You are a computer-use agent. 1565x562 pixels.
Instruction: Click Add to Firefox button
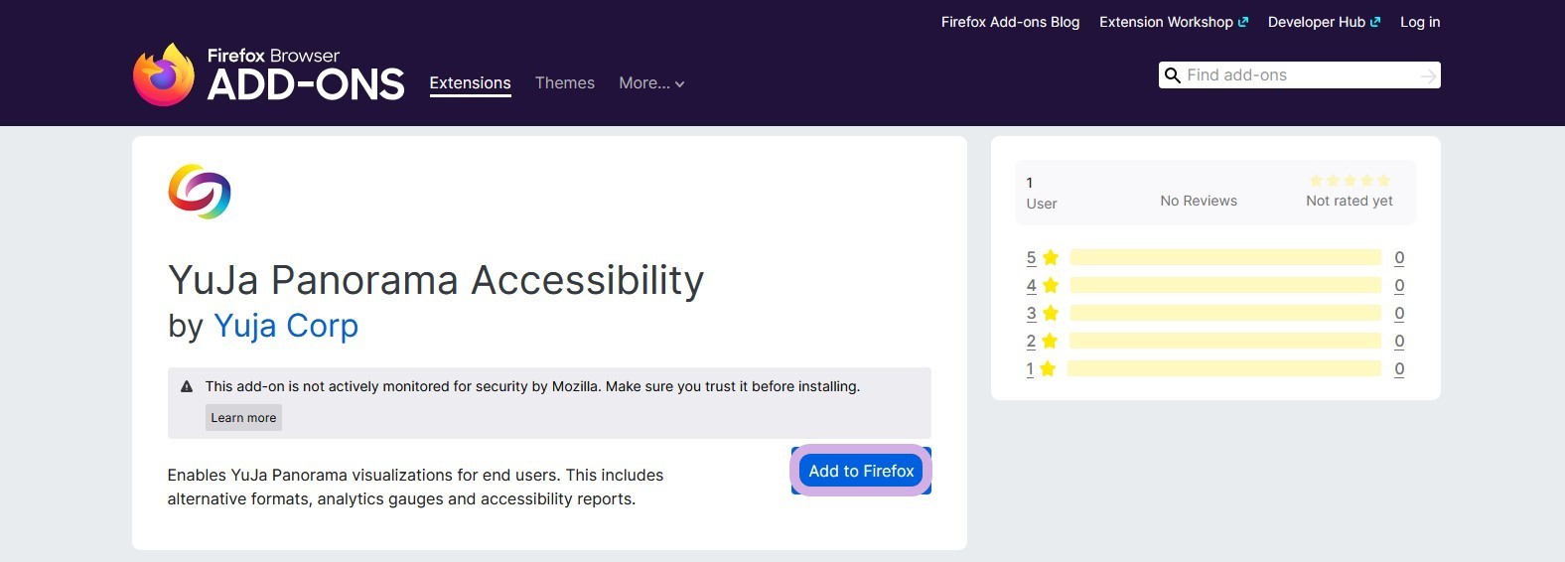[861, 471]
